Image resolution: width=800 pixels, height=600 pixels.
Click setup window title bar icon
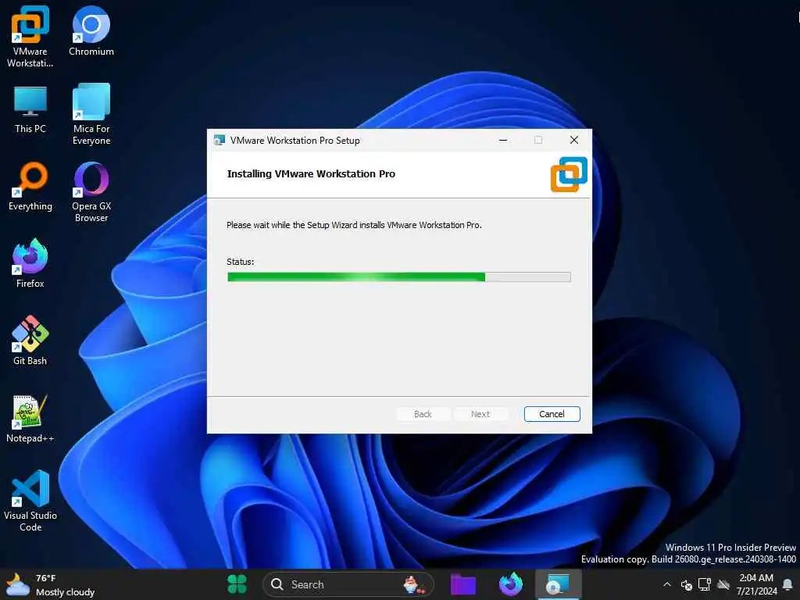pos(220,141)
